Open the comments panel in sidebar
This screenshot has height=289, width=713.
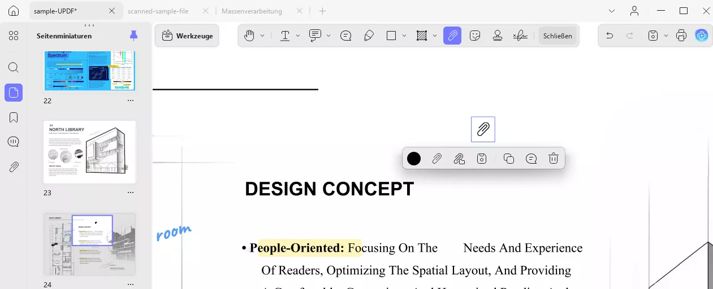click(14, 142)
